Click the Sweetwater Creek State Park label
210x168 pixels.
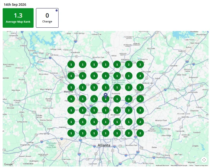click(51, 145)
